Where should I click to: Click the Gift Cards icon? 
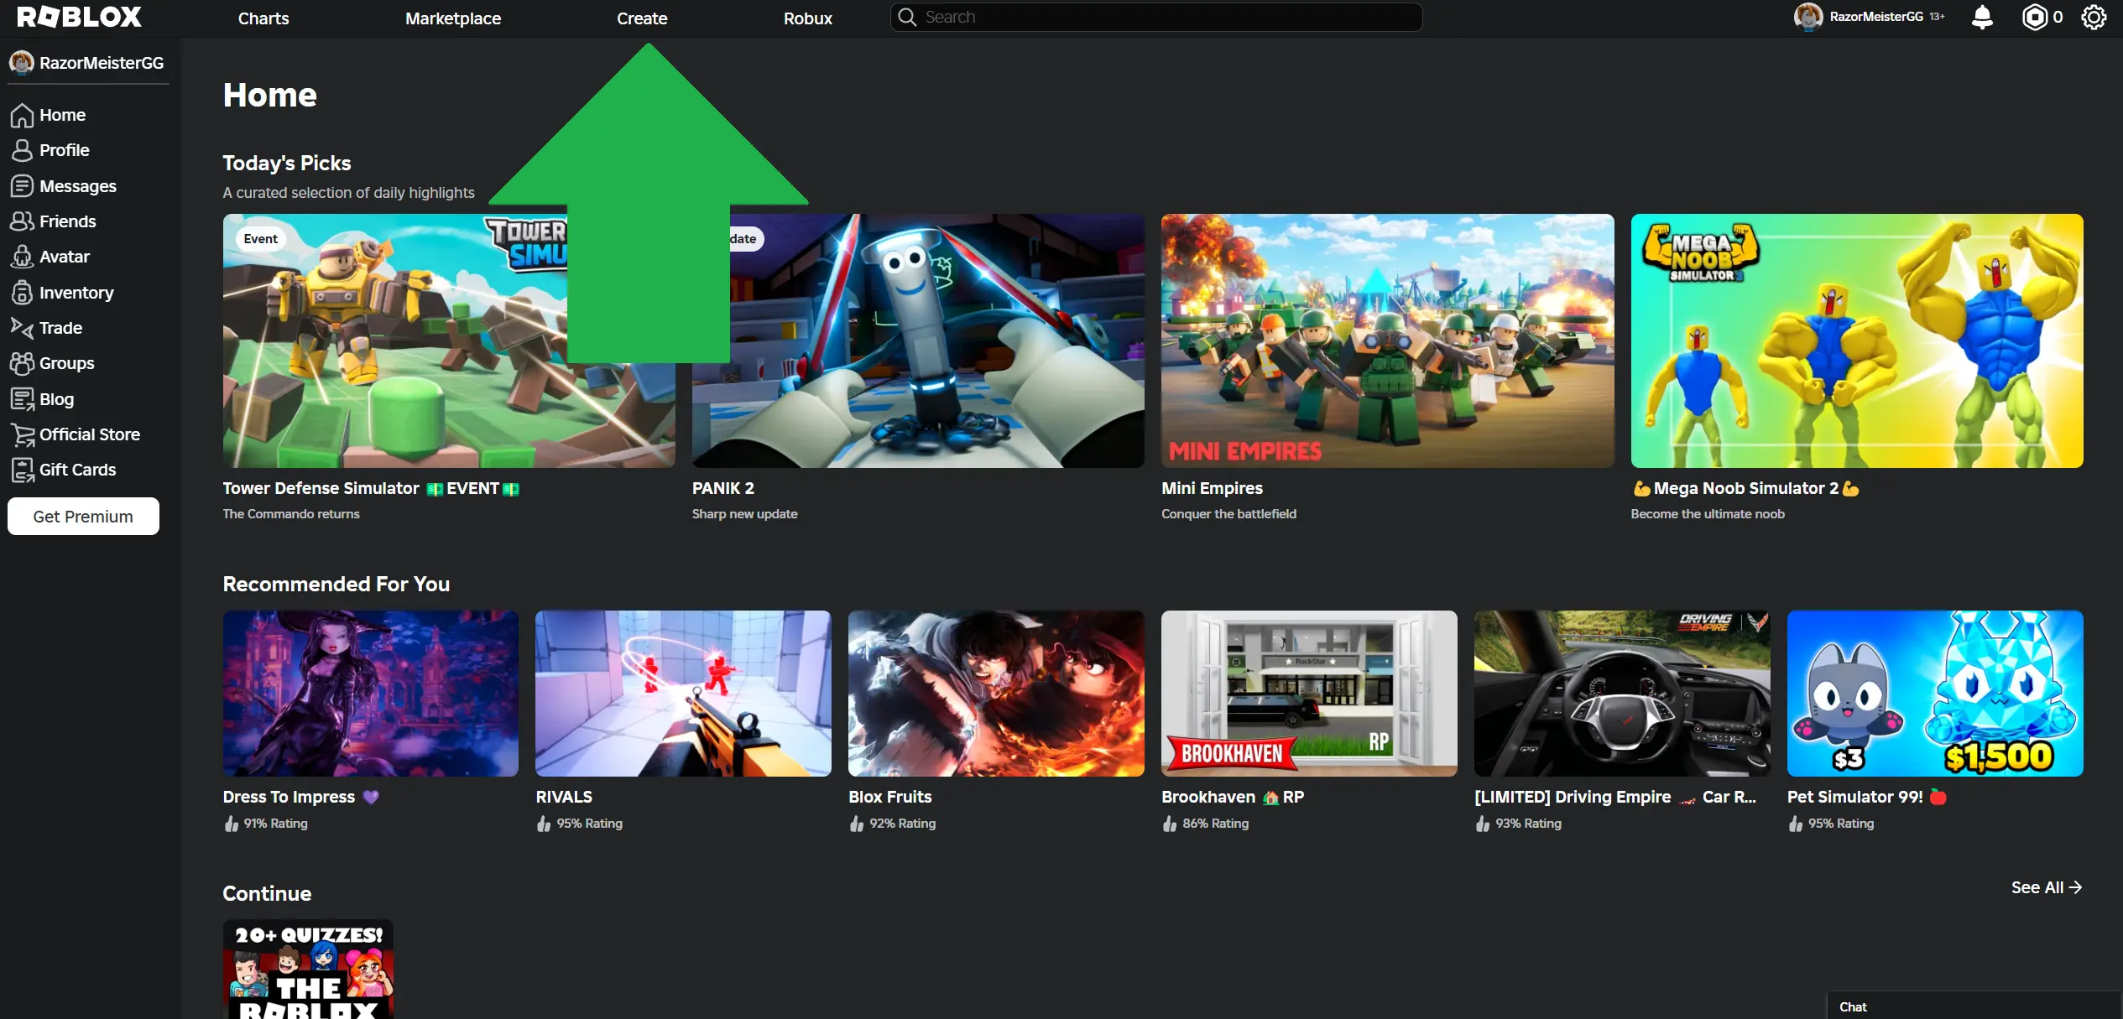[22, 470]
